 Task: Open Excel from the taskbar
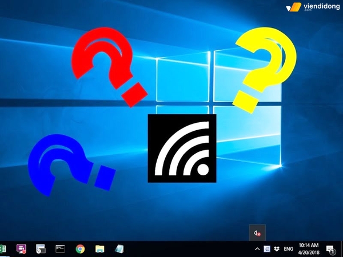pos(3,249)
